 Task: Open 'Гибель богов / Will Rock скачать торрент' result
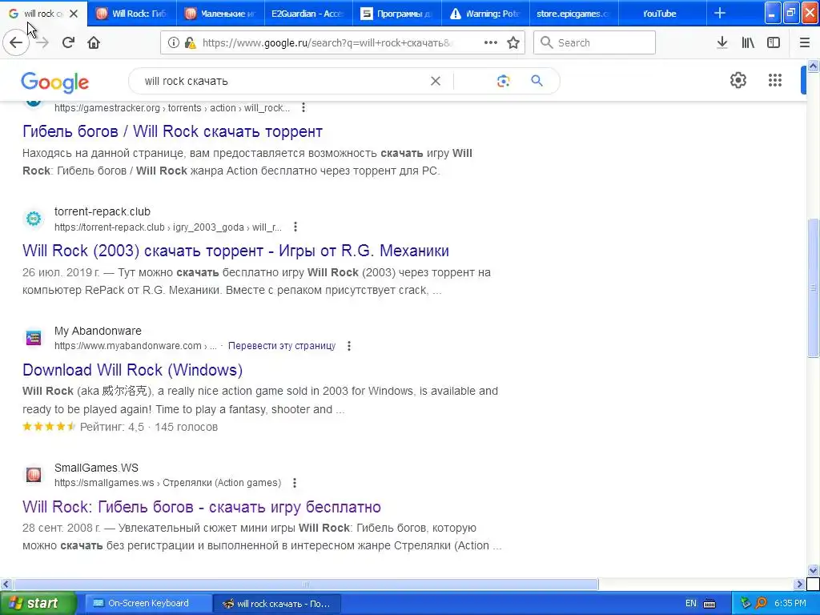click(x=173, y=131)
